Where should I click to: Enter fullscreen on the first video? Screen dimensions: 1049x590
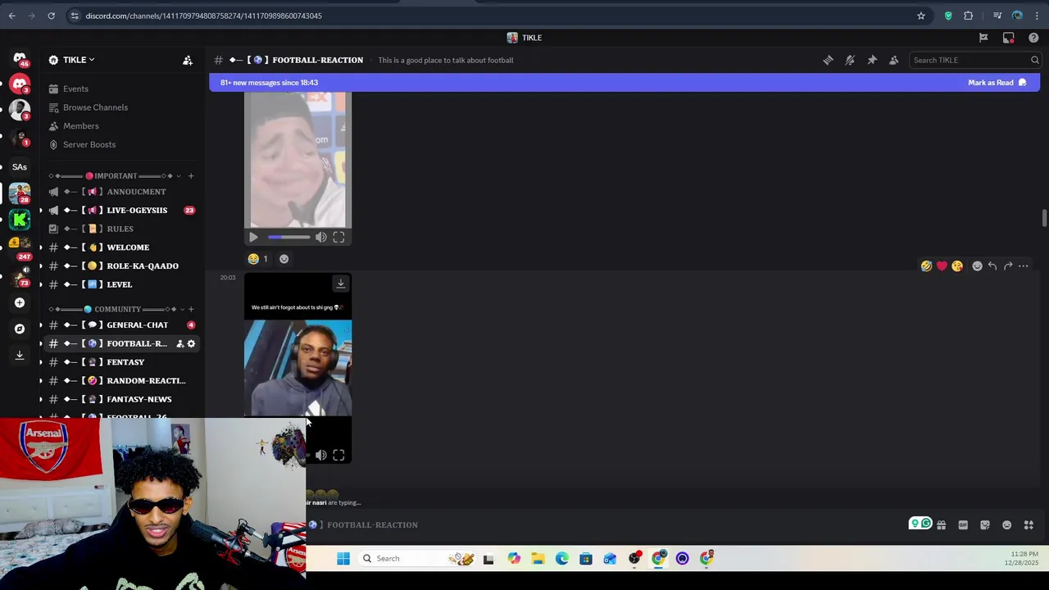tap(338, 238)
